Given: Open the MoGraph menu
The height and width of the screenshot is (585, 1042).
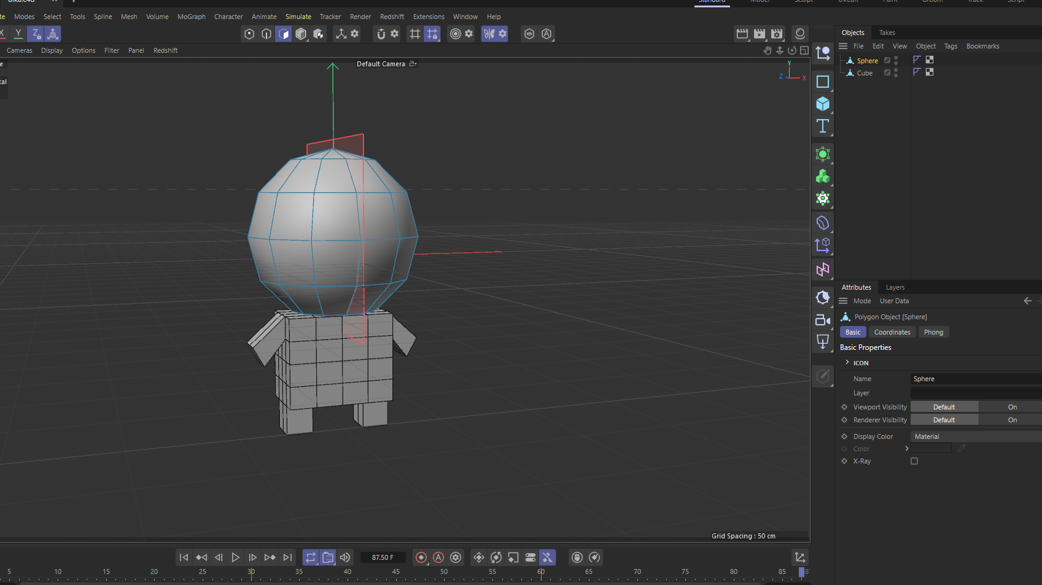Looking at the screenshot, I should pyautogui.click(x=191, y=17).
